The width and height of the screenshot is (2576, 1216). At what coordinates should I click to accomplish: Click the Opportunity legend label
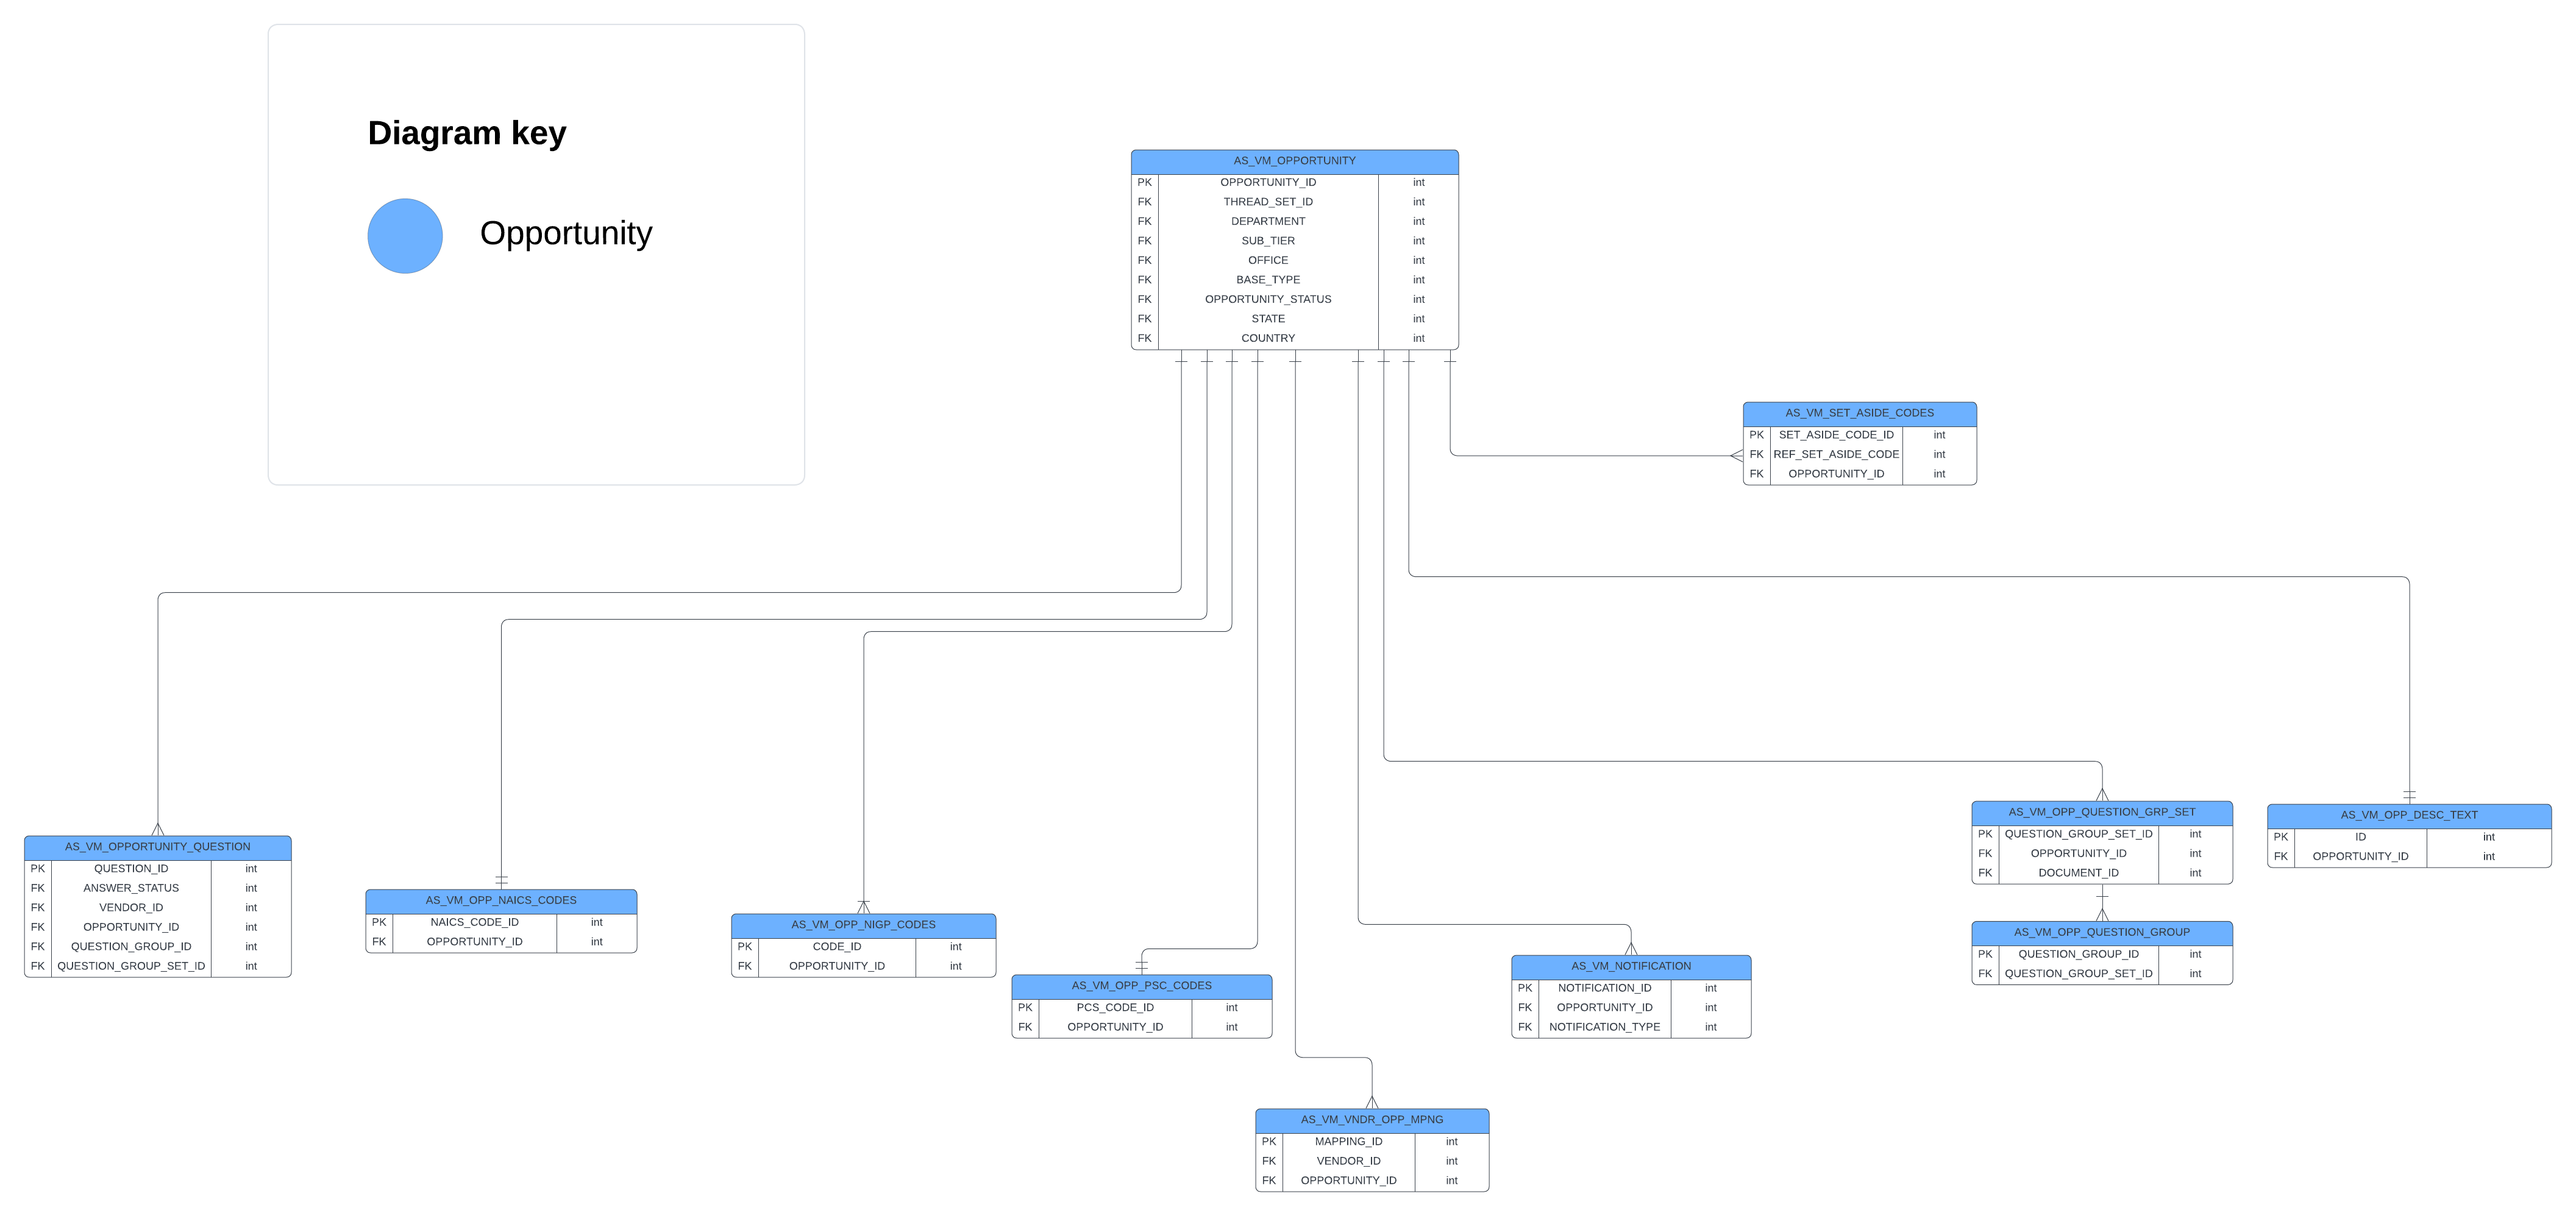tap(566, 233)
